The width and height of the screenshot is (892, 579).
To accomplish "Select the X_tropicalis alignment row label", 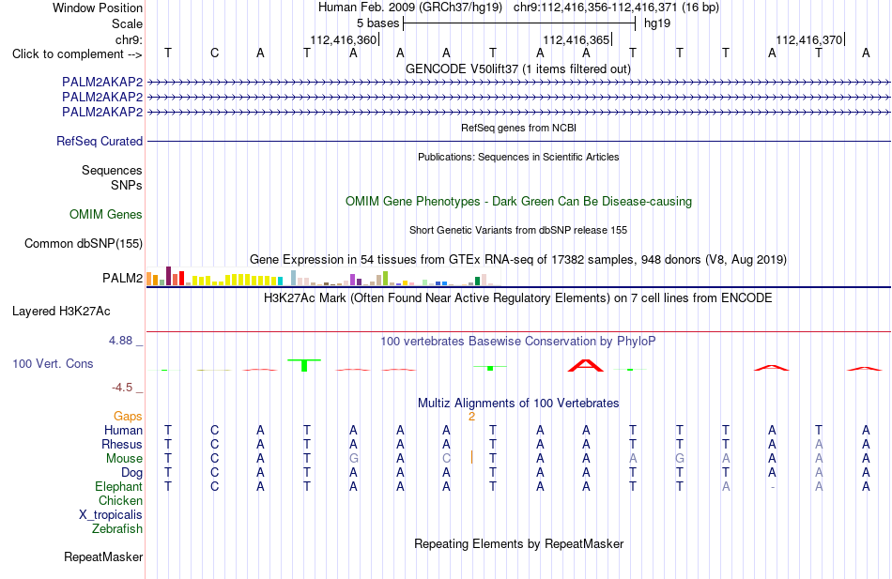I will point(111,515).
